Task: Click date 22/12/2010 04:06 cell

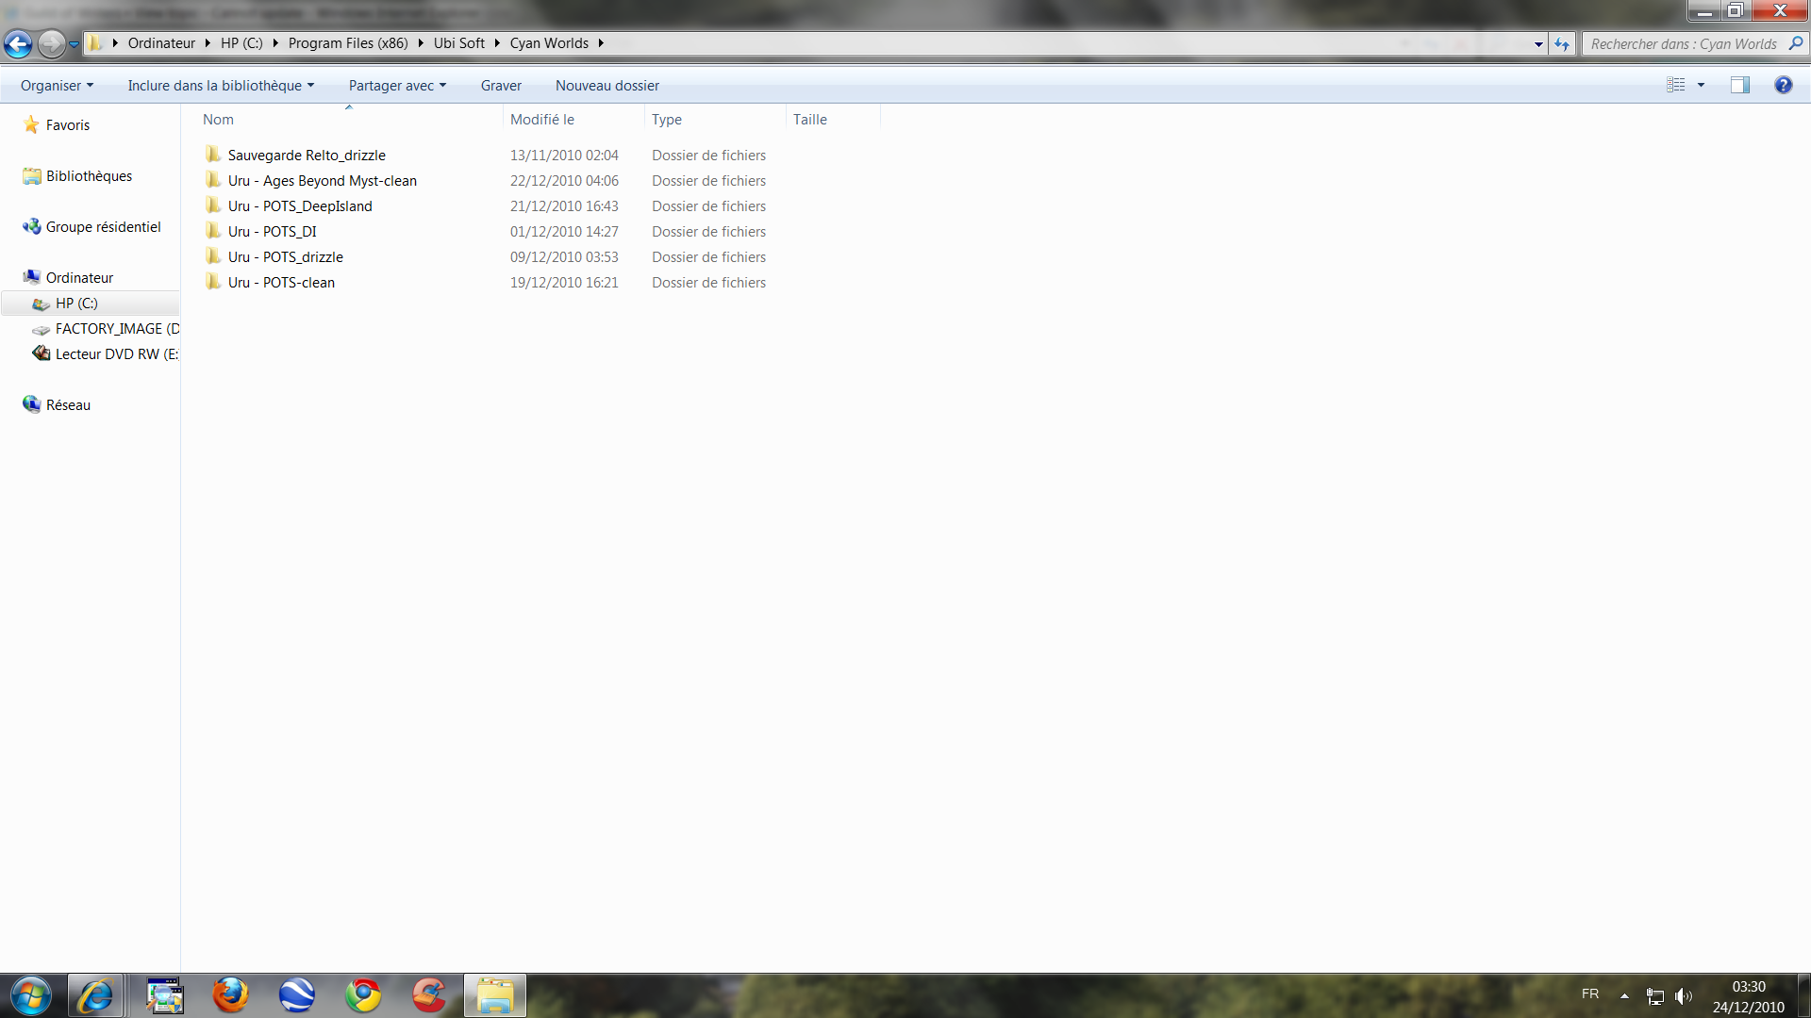Action: [x=564, y=180]
